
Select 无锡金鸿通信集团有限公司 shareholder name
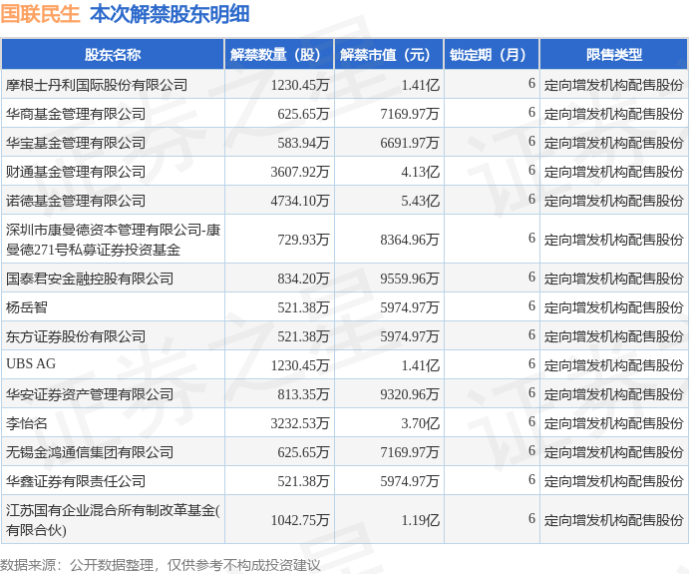[x=90, y=452]
